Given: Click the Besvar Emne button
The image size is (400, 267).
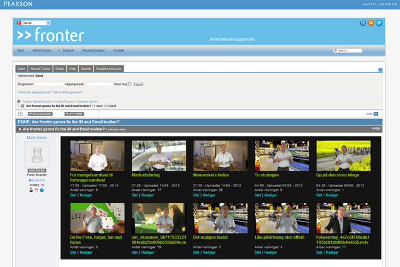Looking at the screenshot, I should [40, 114].
